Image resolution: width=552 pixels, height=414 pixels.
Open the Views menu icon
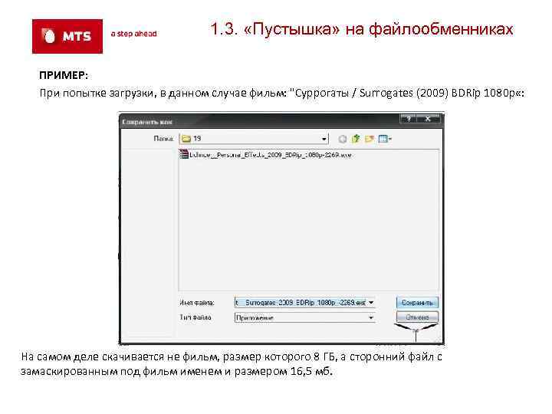pos(385,139)
